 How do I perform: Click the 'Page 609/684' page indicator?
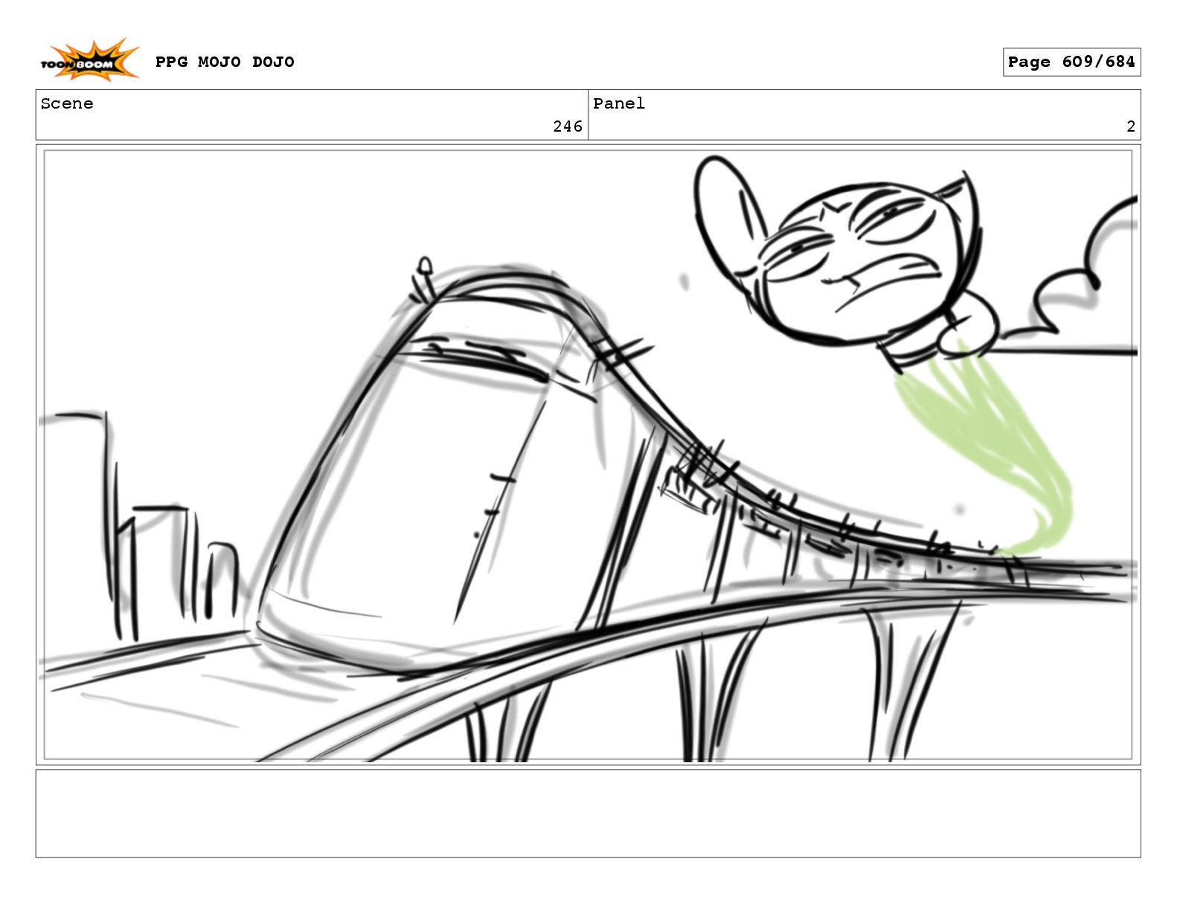[1071, 62]
